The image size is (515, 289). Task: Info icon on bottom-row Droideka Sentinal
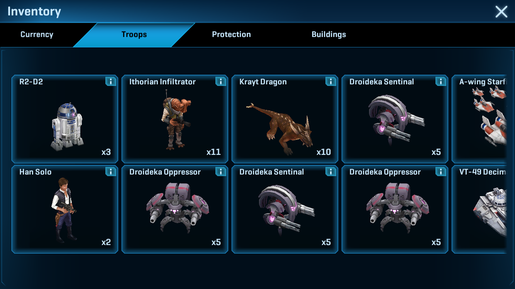[330, 171]
